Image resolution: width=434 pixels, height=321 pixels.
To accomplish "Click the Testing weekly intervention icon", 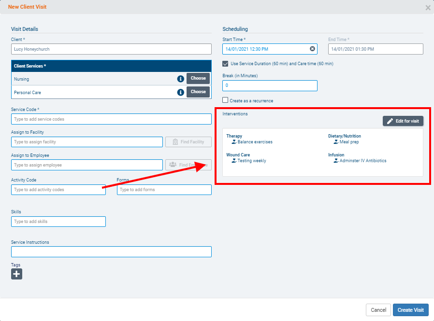I will coord(234,161).
